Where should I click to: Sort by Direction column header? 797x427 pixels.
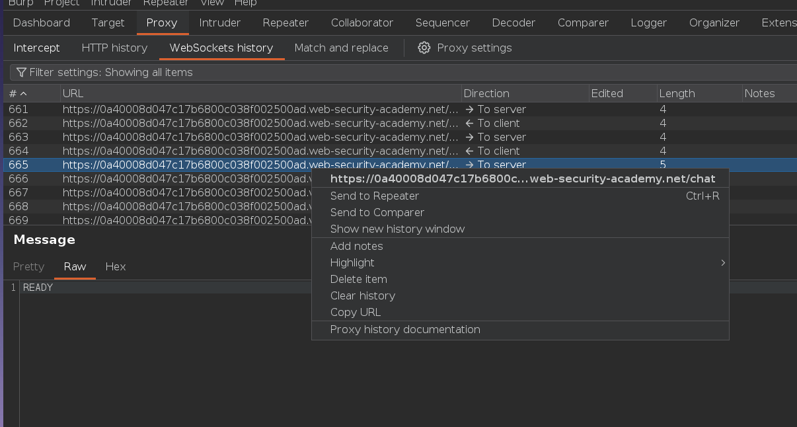(x=525, y=93)
